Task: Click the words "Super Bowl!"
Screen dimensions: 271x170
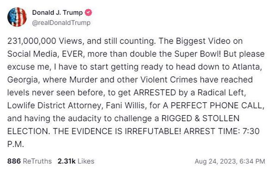Action: tap(198, 54)
